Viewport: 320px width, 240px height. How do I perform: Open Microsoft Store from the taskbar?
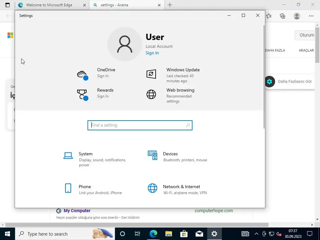tap(184, 234)
